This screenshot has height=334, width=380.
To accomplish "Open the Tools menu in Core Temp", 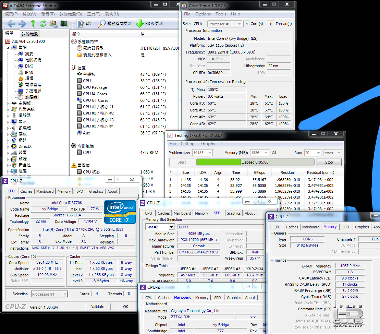I will pos(221,14).
